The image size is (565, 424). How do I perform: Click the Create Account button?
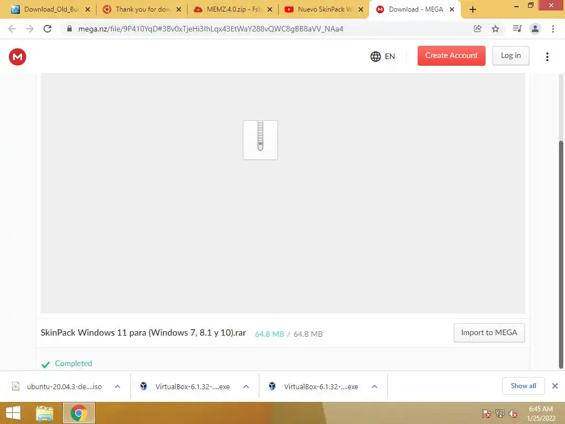coord(451,56)
